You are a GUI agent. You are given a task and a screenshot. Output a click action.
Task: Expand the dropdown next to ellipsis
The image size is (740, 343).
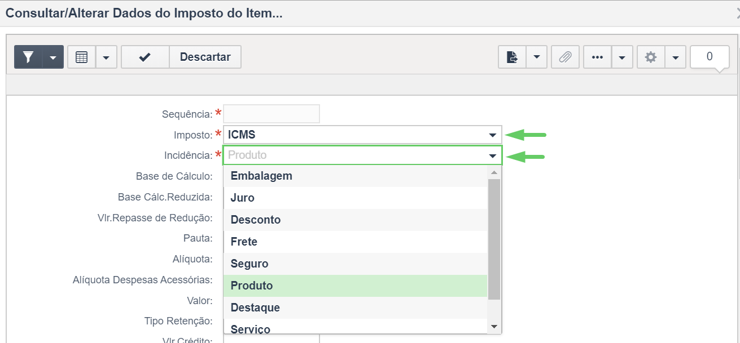622,57
